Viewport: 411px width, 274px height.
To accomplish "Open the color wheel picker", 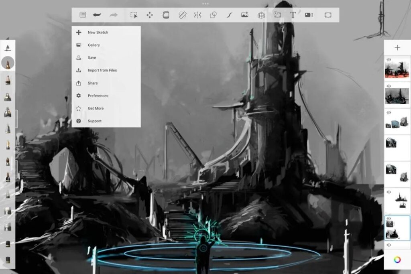I will (x=397, y=260).
